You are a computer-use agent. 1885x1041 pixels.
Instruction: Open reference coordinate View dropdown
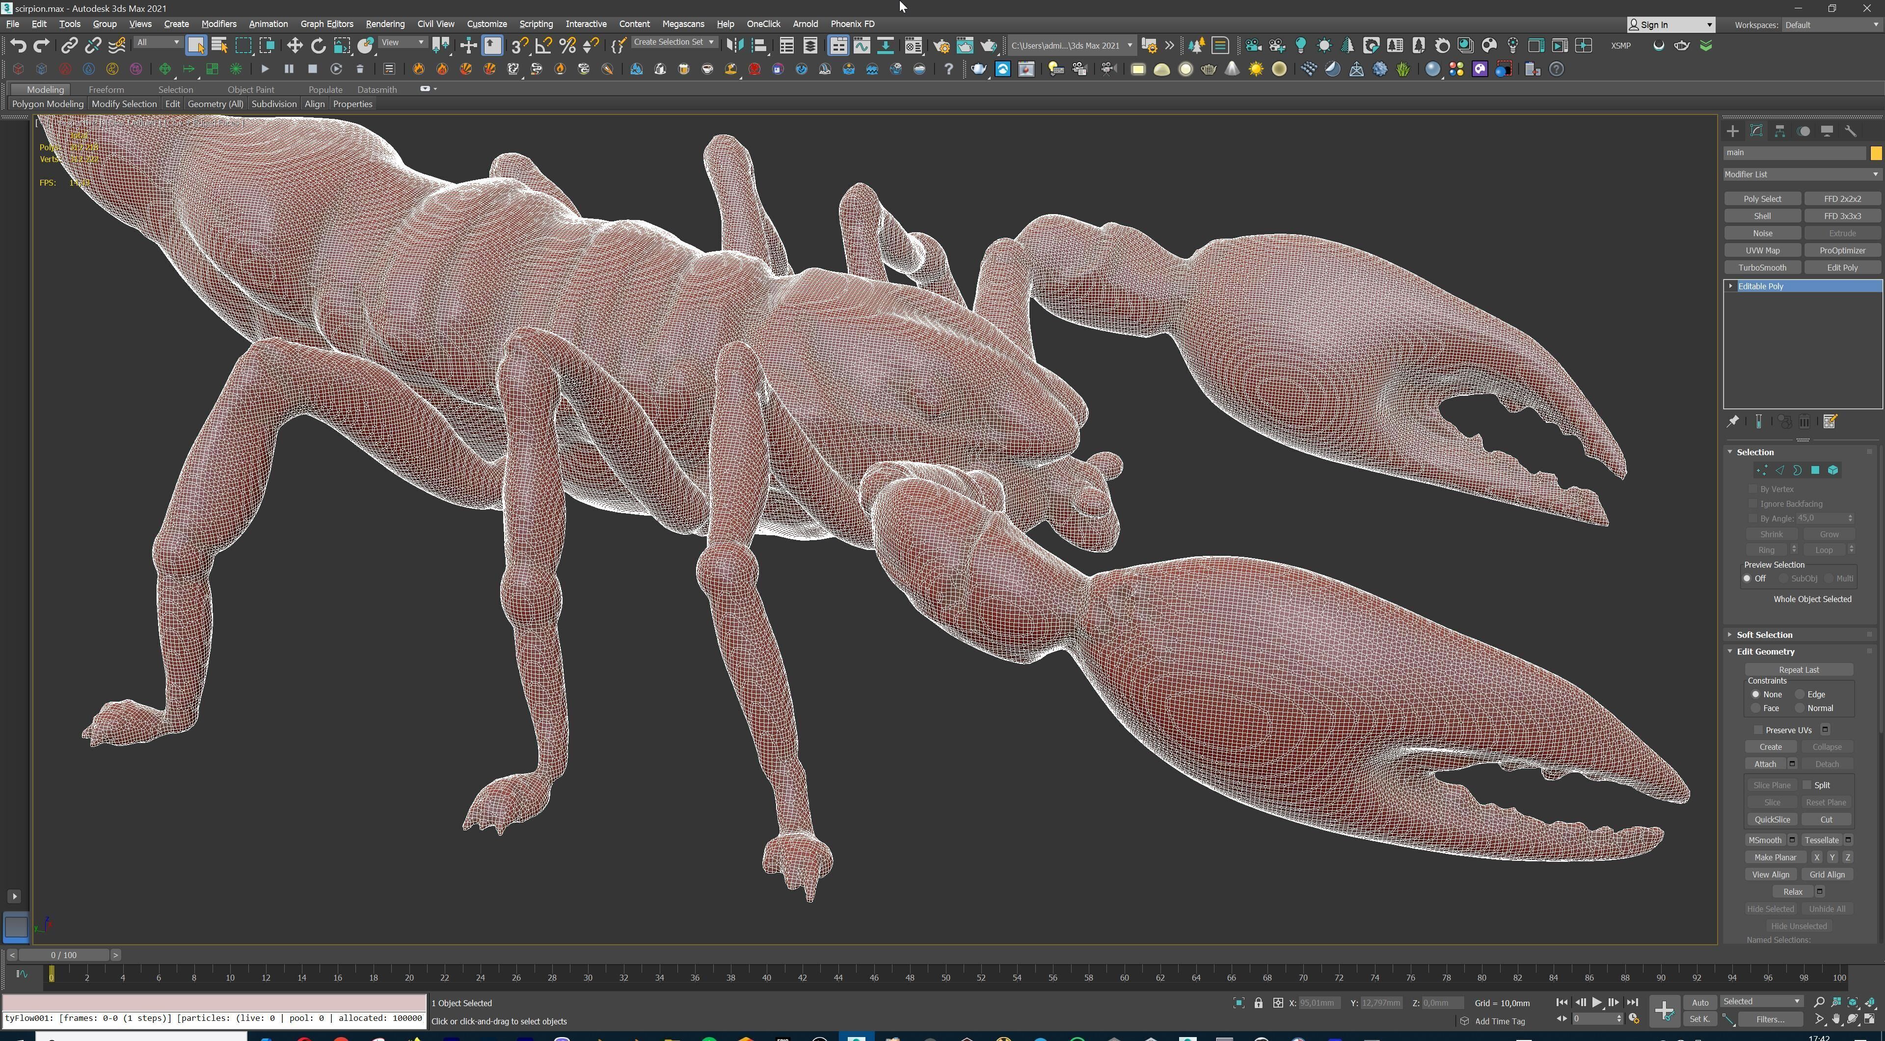point(403,42)
